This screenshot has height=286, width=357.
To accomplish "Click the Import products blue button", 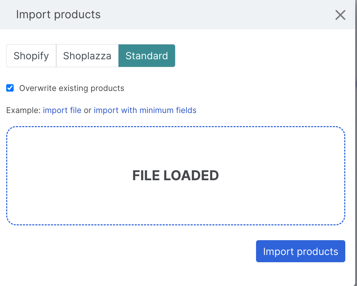I will tap(300, 251).
